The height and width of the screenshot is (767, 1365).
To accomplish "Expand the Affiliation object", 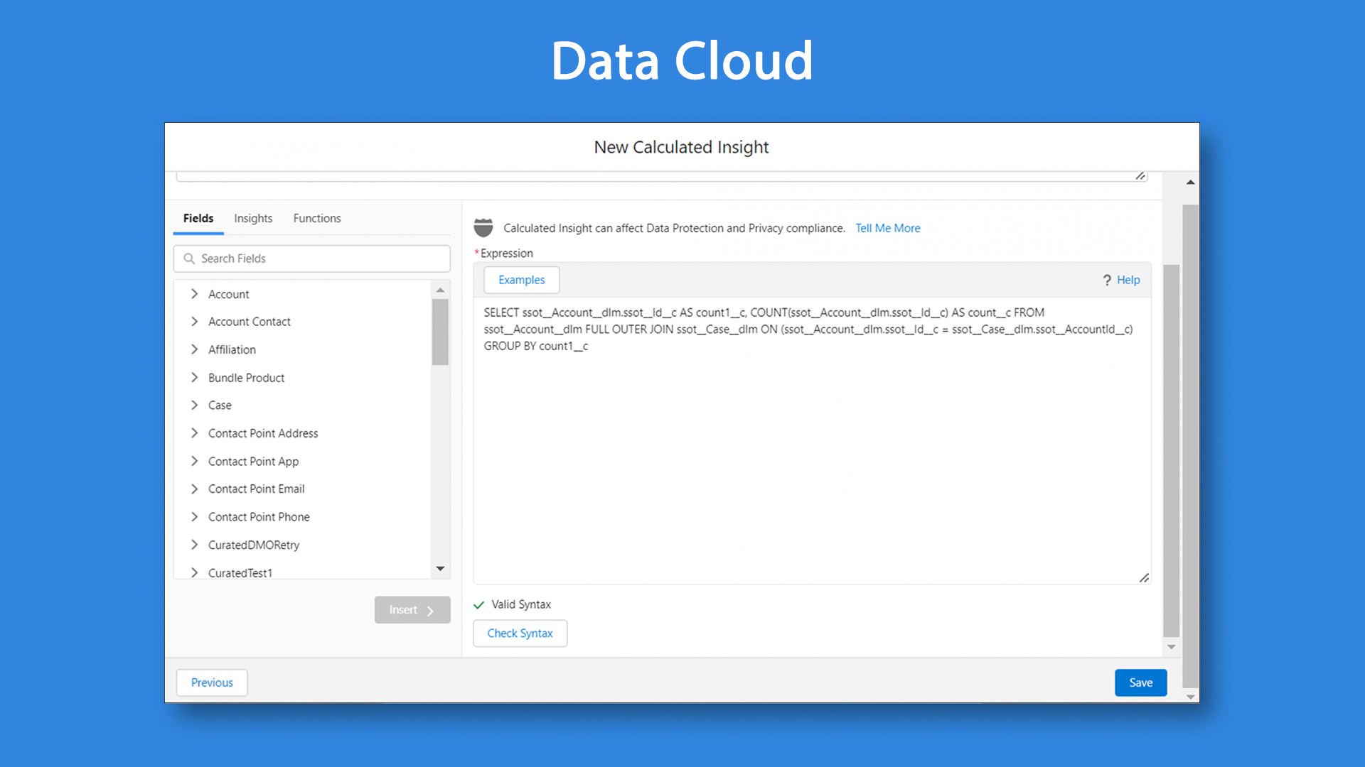I will pyautogui.click(x=194, y=349).
